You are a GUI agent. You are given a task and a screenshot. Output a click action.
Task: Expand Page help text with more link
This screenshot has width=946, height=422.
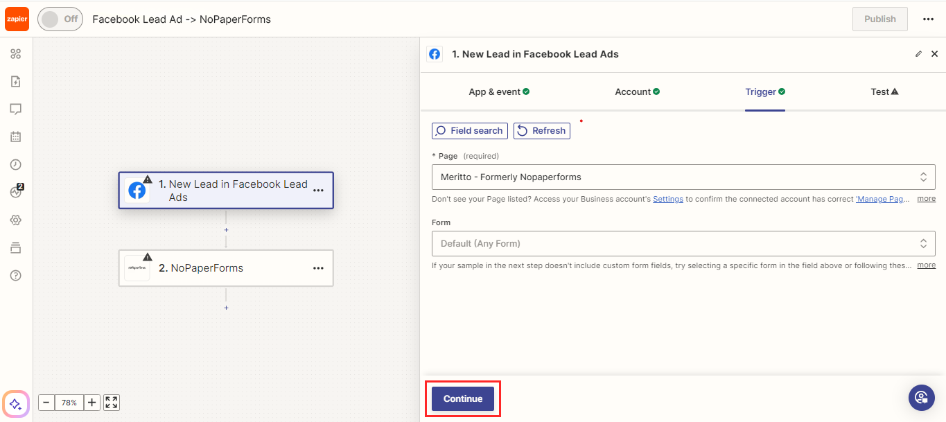927,199
